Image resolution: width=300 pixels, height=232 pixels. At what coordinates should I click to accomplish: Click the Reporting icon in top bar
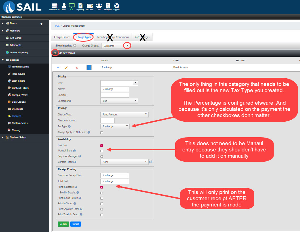[80, 6]
